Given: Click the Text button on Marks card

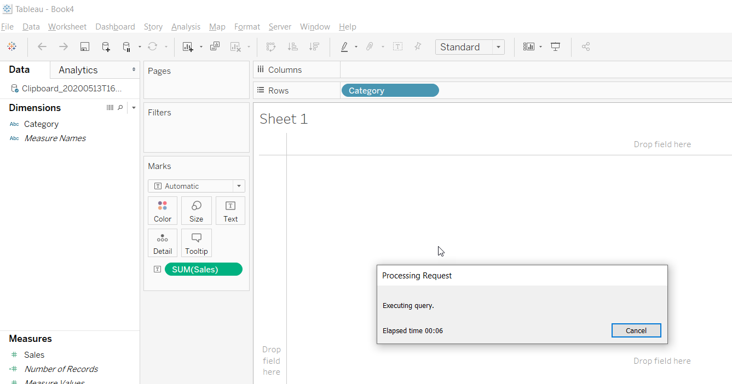Looking at the screenshot, I should pos(230,211).
